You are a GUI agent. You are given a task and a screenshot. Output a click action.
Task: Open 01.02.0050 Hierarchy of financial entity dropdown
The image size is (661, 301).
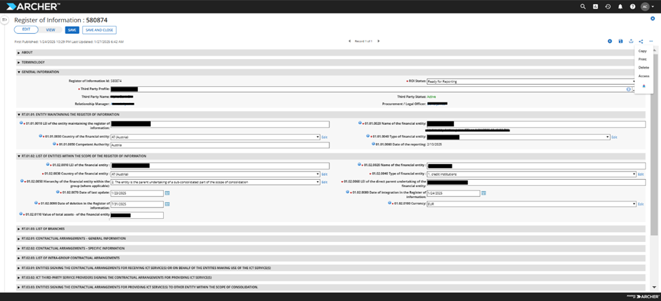[x=215, y=182]
